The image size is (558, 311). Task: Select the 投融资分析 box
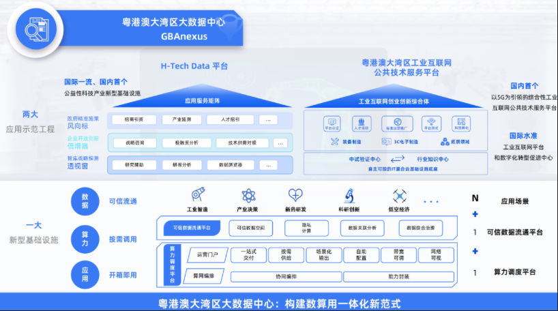coord(187,143)
